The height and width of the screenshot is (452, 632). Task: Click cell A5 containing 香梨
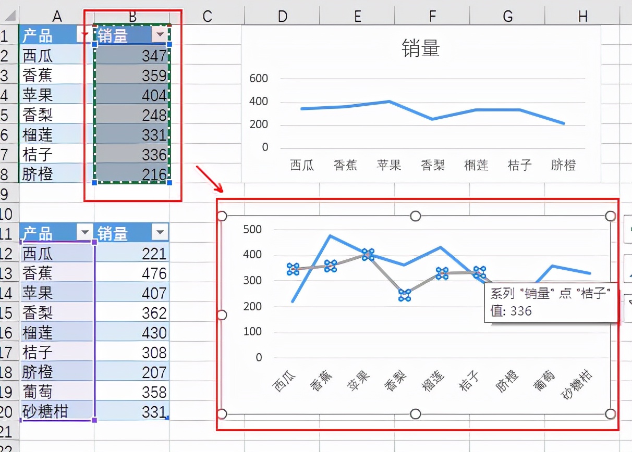tap(57, 114)
